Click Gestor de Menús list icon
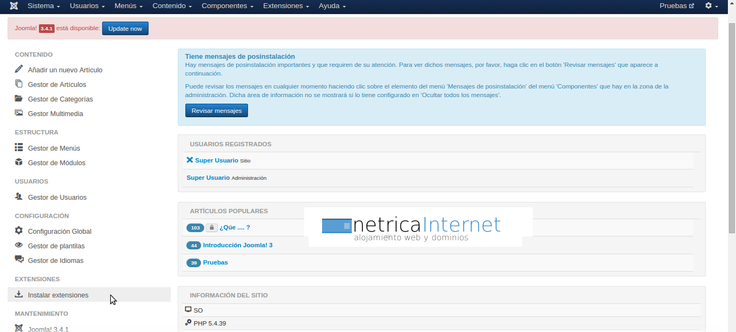The image size is (736, 332). point(19,147)
